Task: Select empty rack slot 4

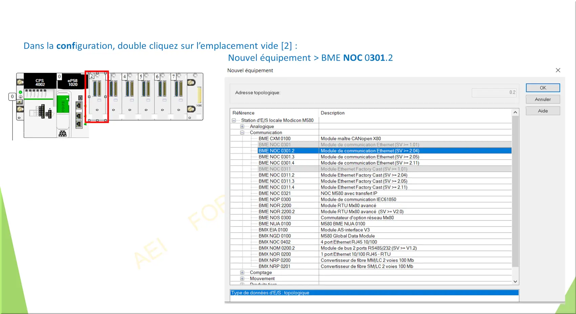Action: point(130,97)
